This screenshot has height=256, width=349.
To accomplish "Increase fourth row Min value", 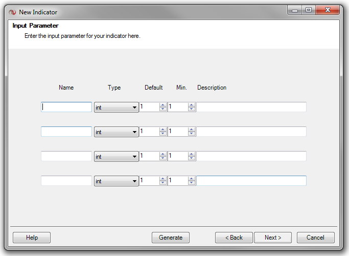I will point(192,178).
